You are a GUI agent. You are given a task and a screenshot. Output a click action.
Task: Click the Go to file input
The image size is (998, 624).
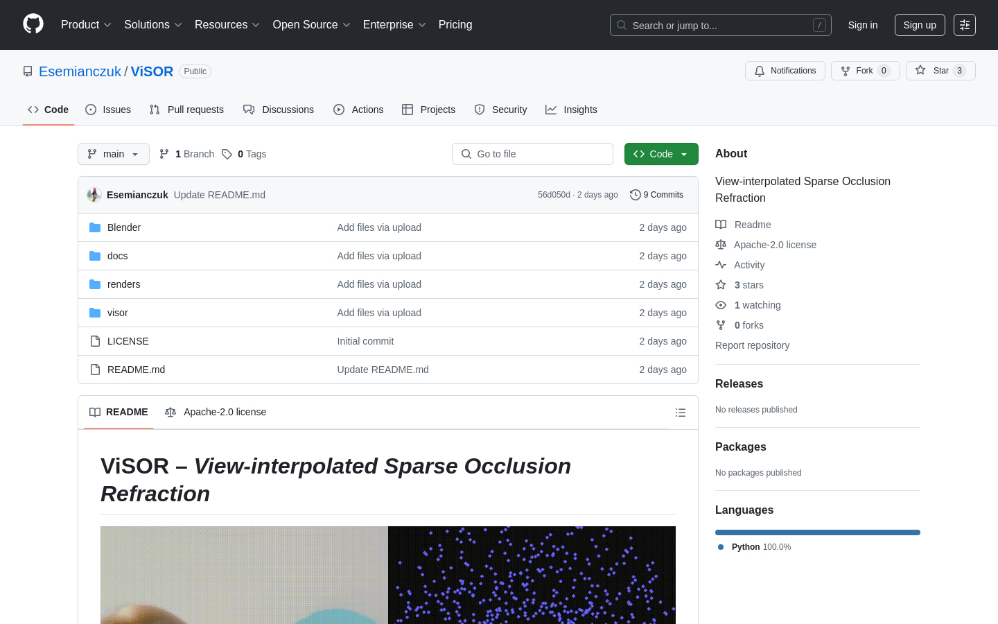(532, 154)
